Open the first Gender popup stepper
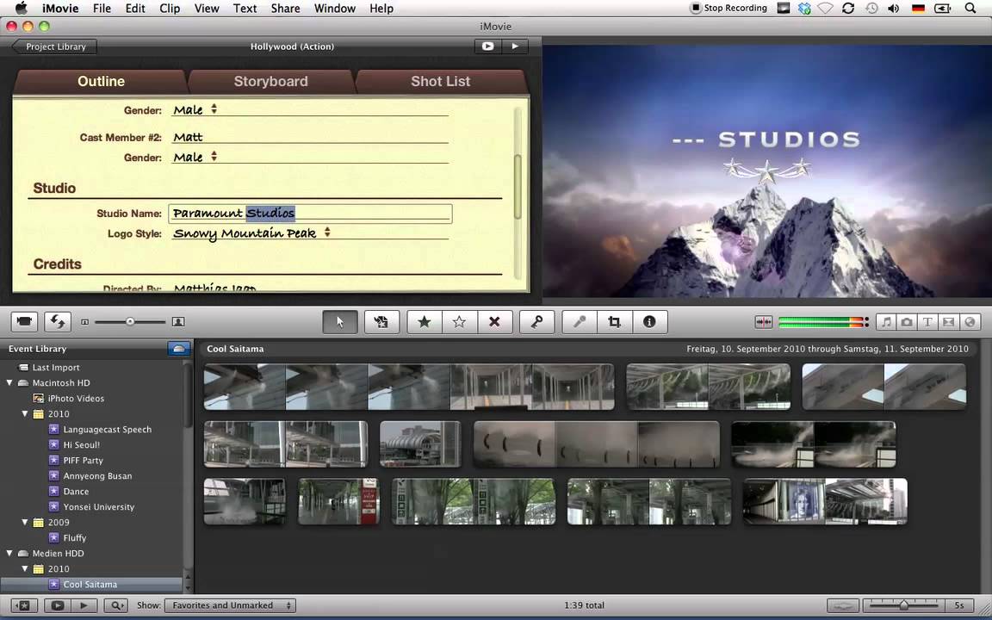Screen dimensions: 992x620 pyautogui.click(x=214, y=108)
